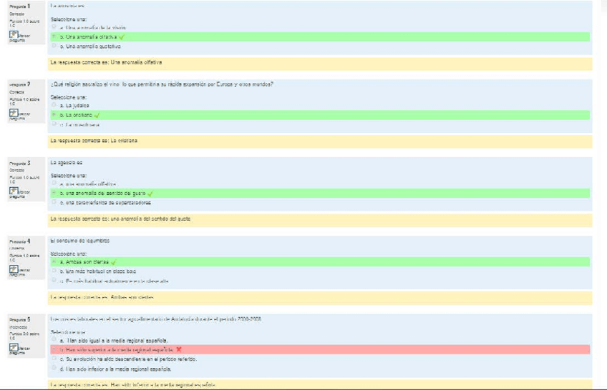Mark Pregunta 4 with the flag icon
This screenshot has width=607, height=390.
(x=14, y=269)
